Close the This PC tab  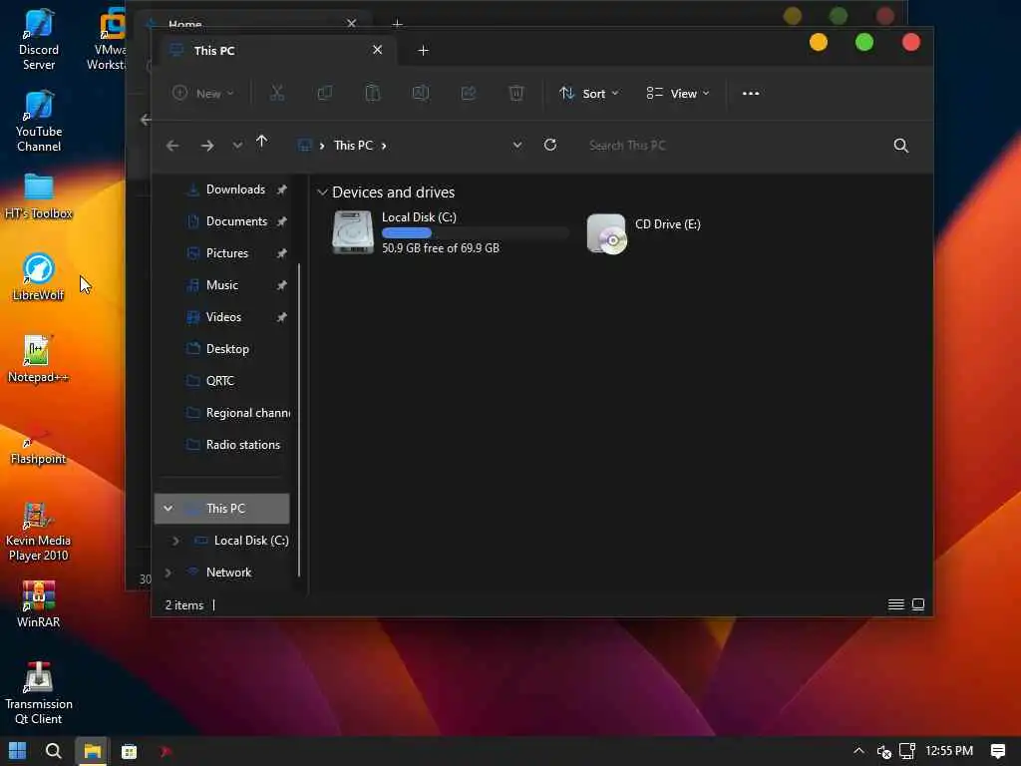[x=377, y=50]
